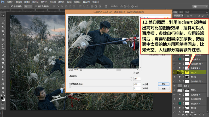Screen dimensions: 209x117
Task: Select the Hand tool
Action: point(3,88)
